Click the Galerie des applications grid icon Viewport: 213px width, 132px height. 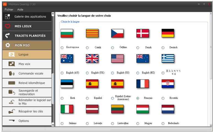point(7,17)
